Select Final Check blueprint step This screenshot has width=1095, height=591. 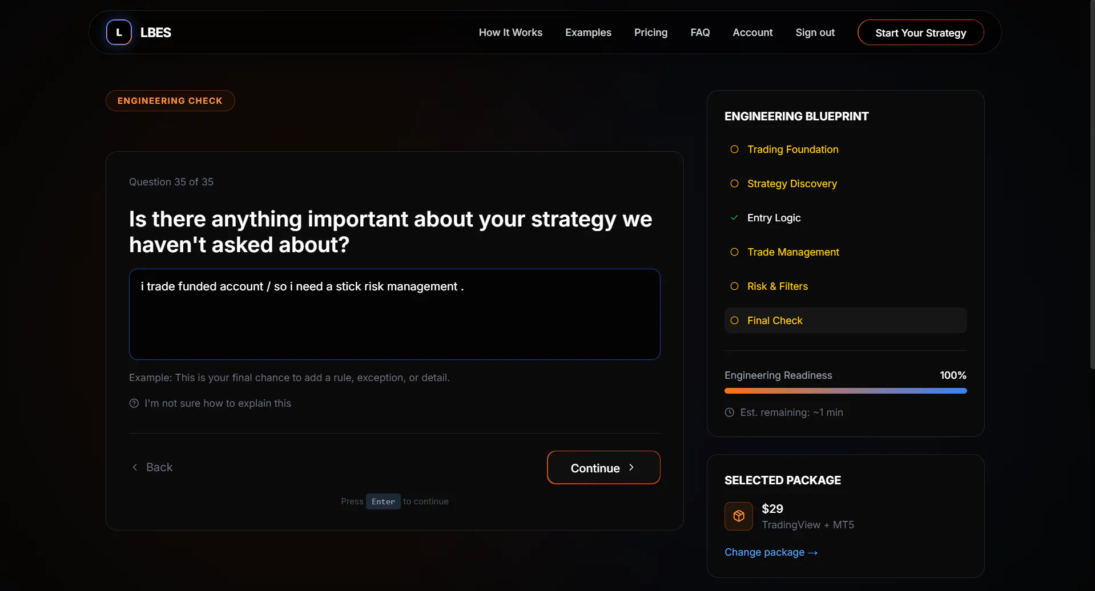coord(846,321)
